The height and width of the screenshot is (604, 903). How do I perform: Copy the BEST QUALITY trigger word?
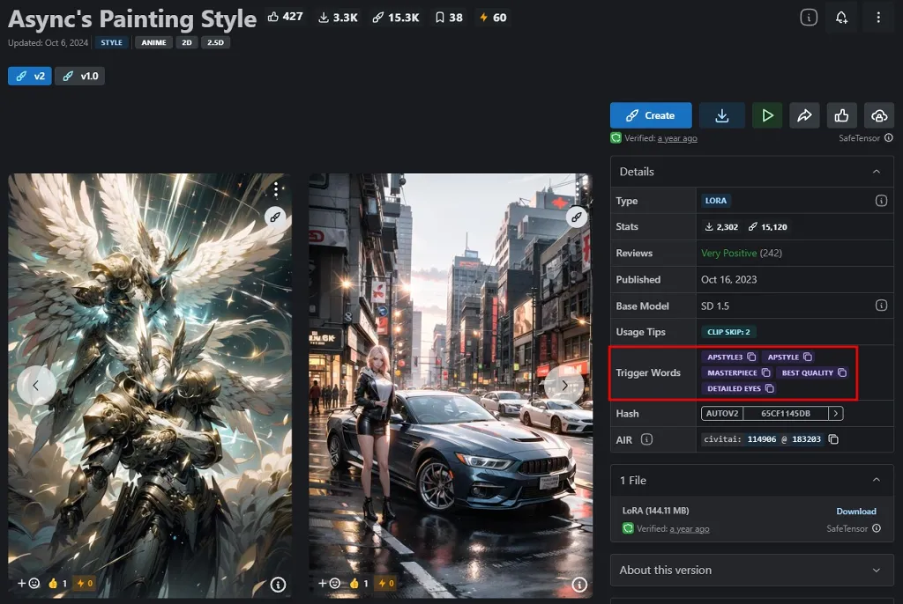(842, 372)
